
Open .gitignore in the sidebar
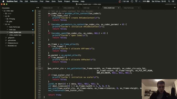click(11, 38)
